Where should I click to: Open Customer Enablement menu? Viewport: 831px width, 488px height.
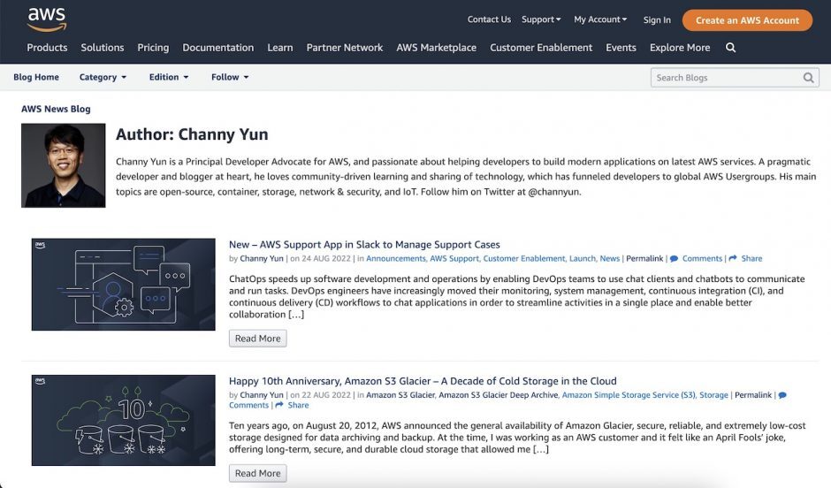pos(541,48)
